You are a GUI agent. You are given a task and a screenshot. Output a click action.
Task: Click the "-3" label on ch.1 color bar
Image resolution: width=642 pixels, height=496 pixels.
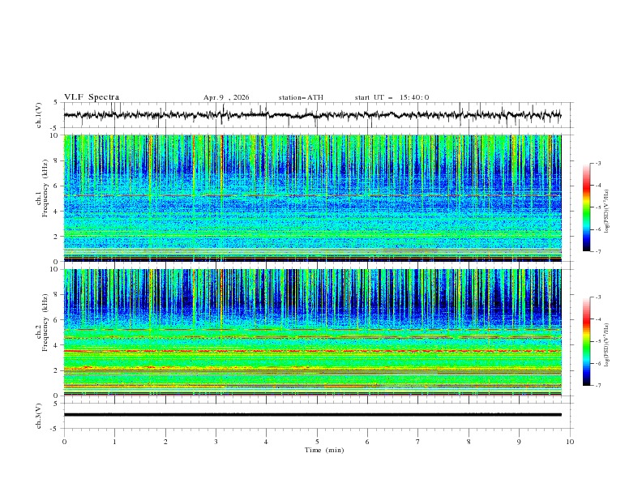598,163
